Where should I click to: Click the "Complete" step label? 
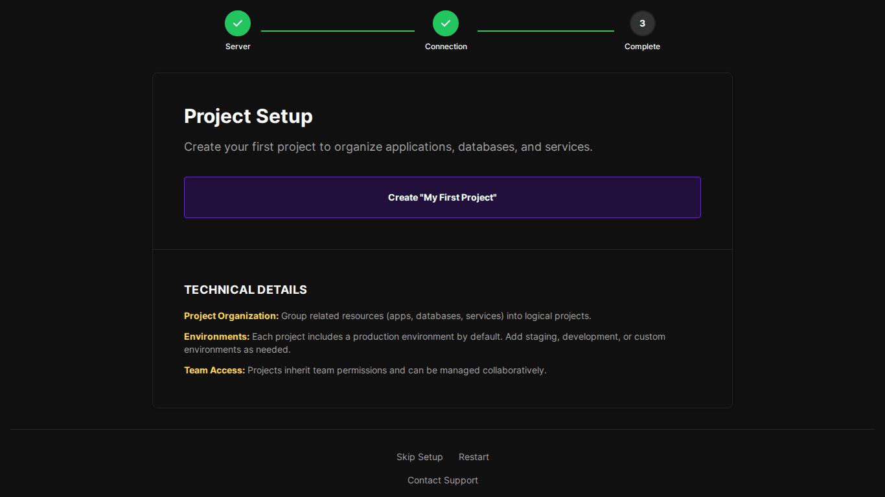click(642, 47)
